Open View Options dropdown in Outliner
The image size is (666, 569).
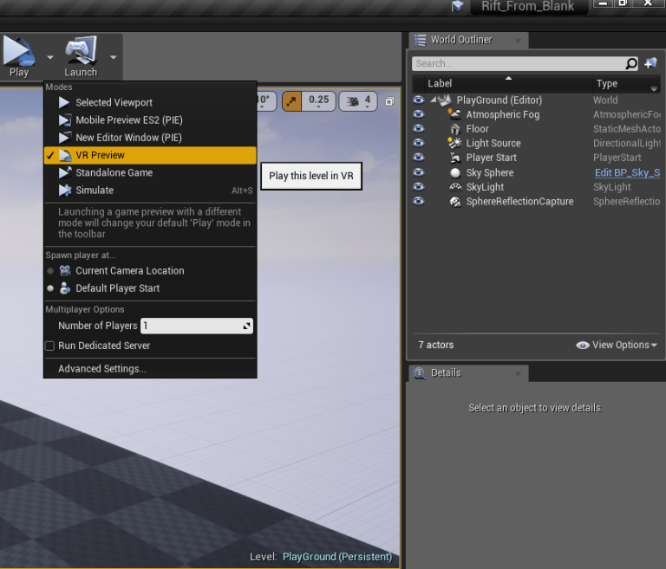point(617,345)
